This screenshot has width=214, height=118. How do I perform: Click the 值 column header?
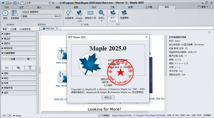[x=28, y=59]
